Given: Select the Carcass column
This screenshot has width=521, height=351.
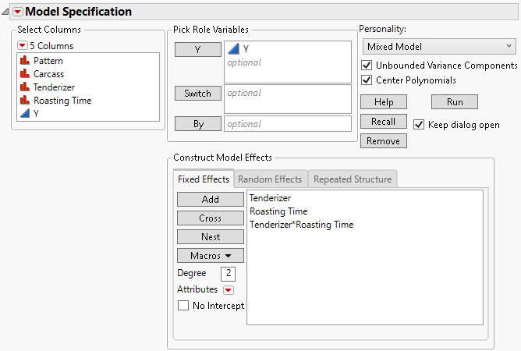Looking at the screenshot, I should coord(48,73).
